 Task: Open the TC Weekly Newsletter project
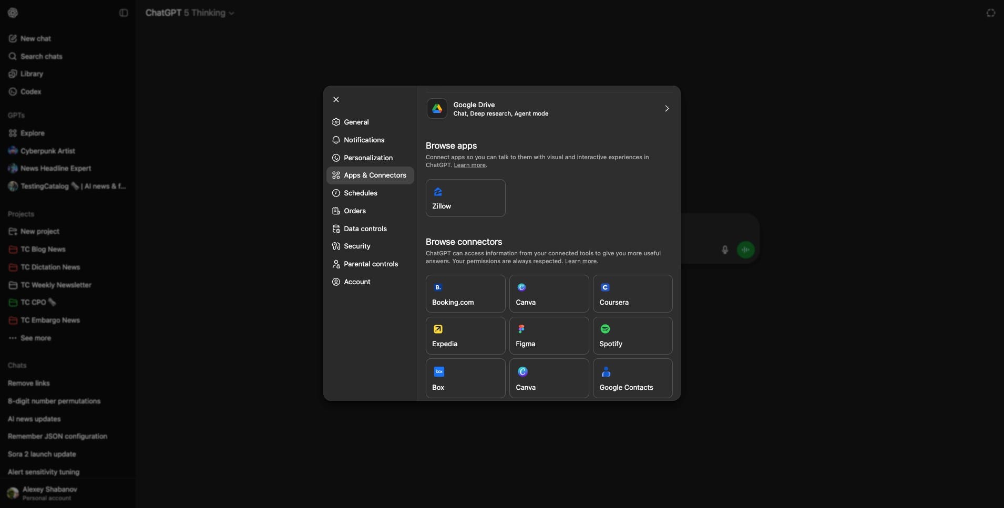(x=67, y=285)
